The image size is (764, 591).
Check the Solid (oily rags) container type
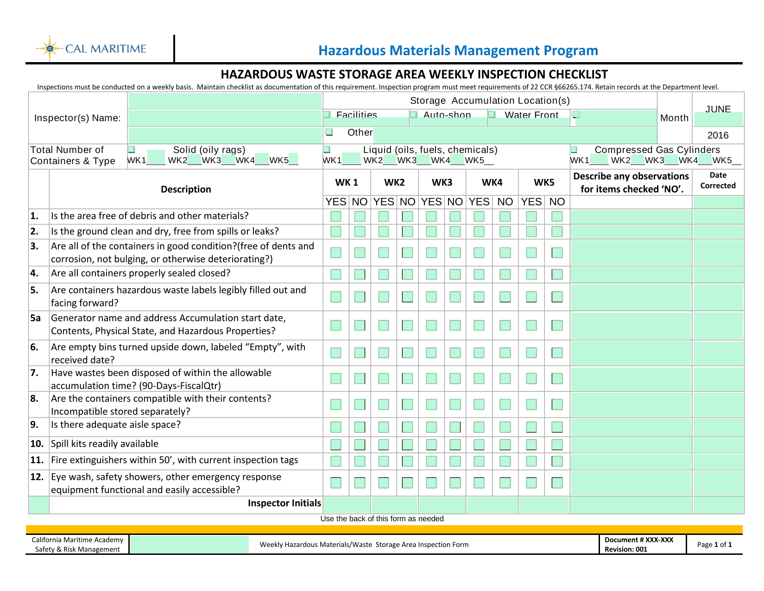(132, 149)
